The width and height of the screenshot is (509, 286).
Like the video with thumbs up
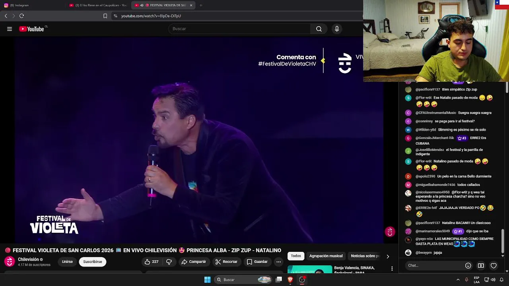click(x=152, y=262)
